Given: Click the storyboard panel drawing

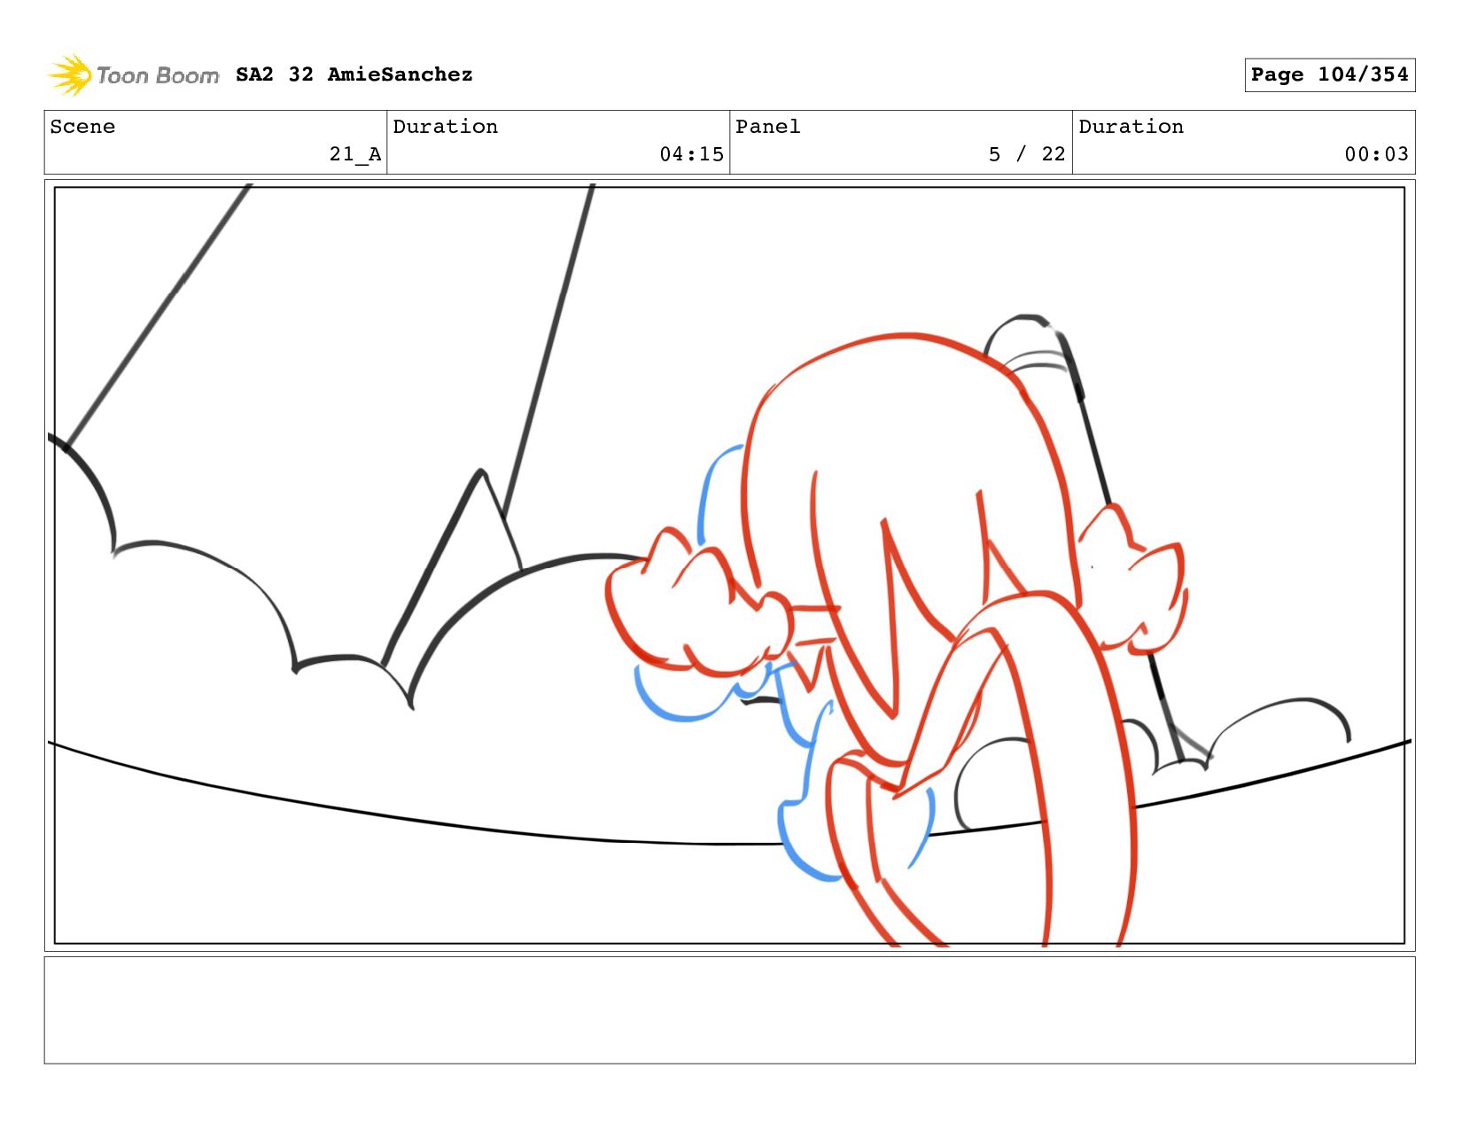Looking at the screenshot, I should tap(729, 565).
